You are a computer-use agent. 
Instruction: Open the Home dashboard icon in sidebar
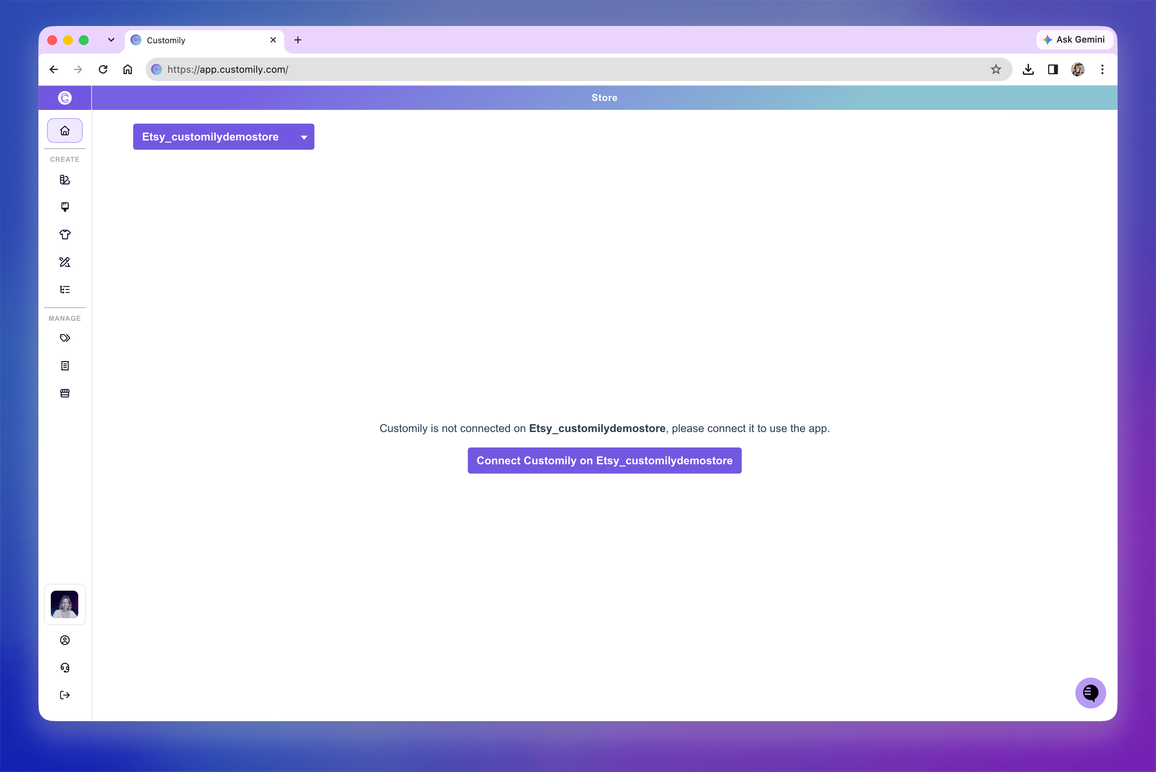pyautogui.click(x=65, y=130)
